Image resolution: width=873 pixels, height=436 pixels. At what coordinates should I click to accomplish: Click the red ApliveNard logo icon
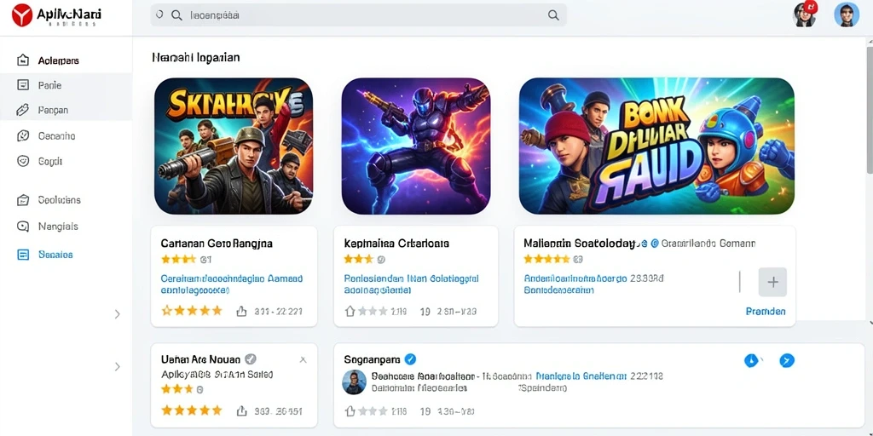tap(22, 15)
